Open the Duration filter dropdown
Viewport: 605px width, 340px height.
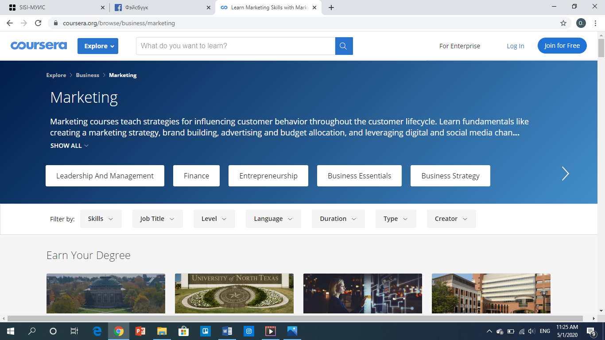coord(338,219)
